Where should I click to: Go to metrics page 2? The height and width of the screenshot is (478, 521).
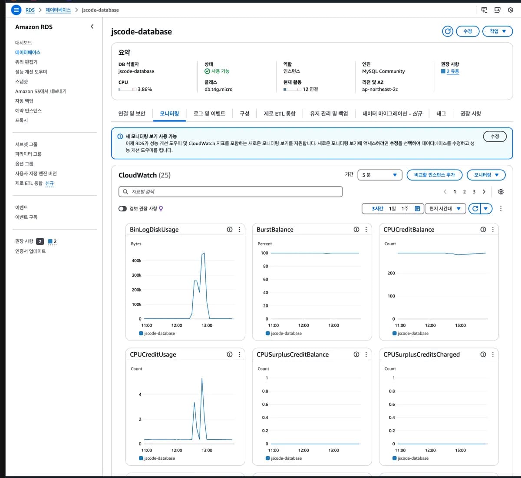tap(464, 192)
